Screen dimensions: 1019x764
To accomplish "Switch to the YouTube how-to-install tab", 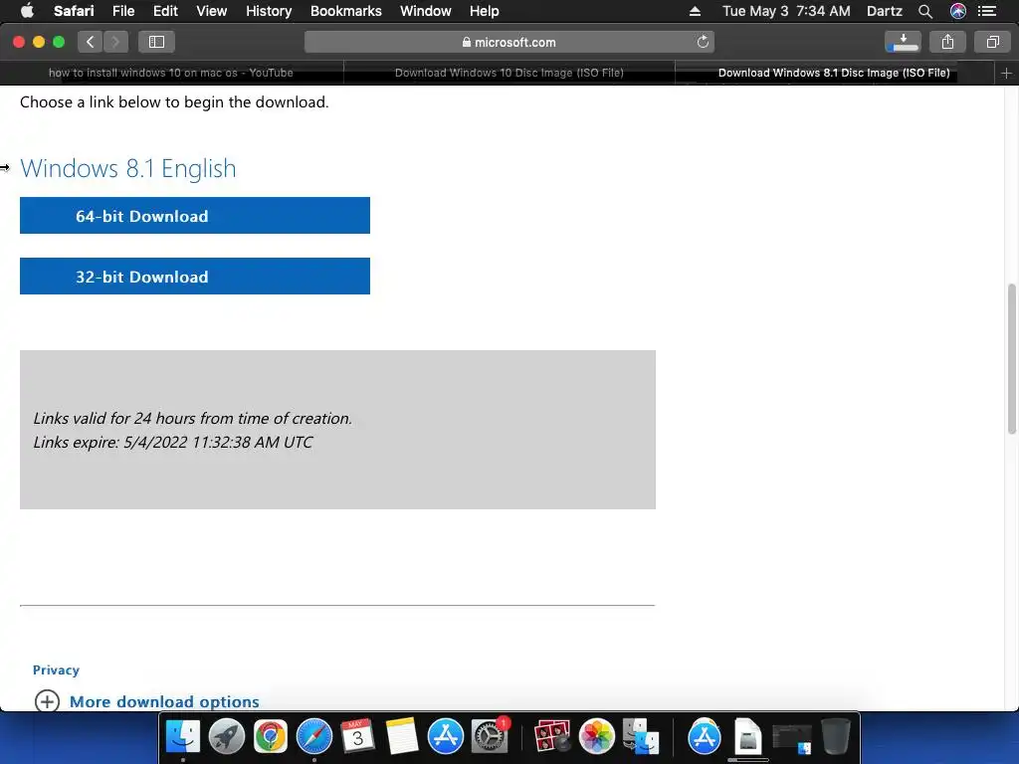I will point(171,73).
